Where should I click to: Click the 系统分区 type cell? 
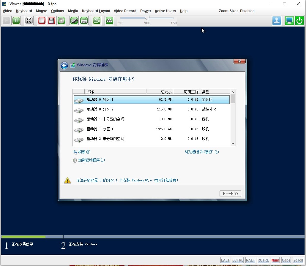[x=209, y=110]
